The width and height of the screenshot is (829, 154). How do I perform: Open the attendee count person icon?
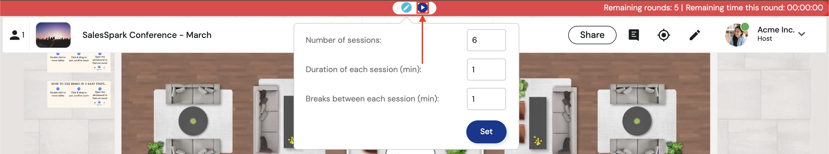click(14, 35)
